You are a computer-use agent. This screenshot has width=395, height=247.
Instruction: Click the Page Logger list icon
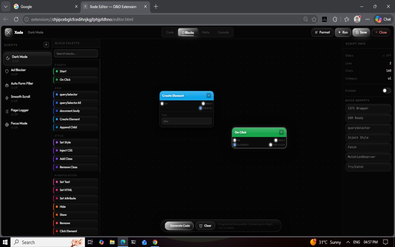tap(7, 111)
